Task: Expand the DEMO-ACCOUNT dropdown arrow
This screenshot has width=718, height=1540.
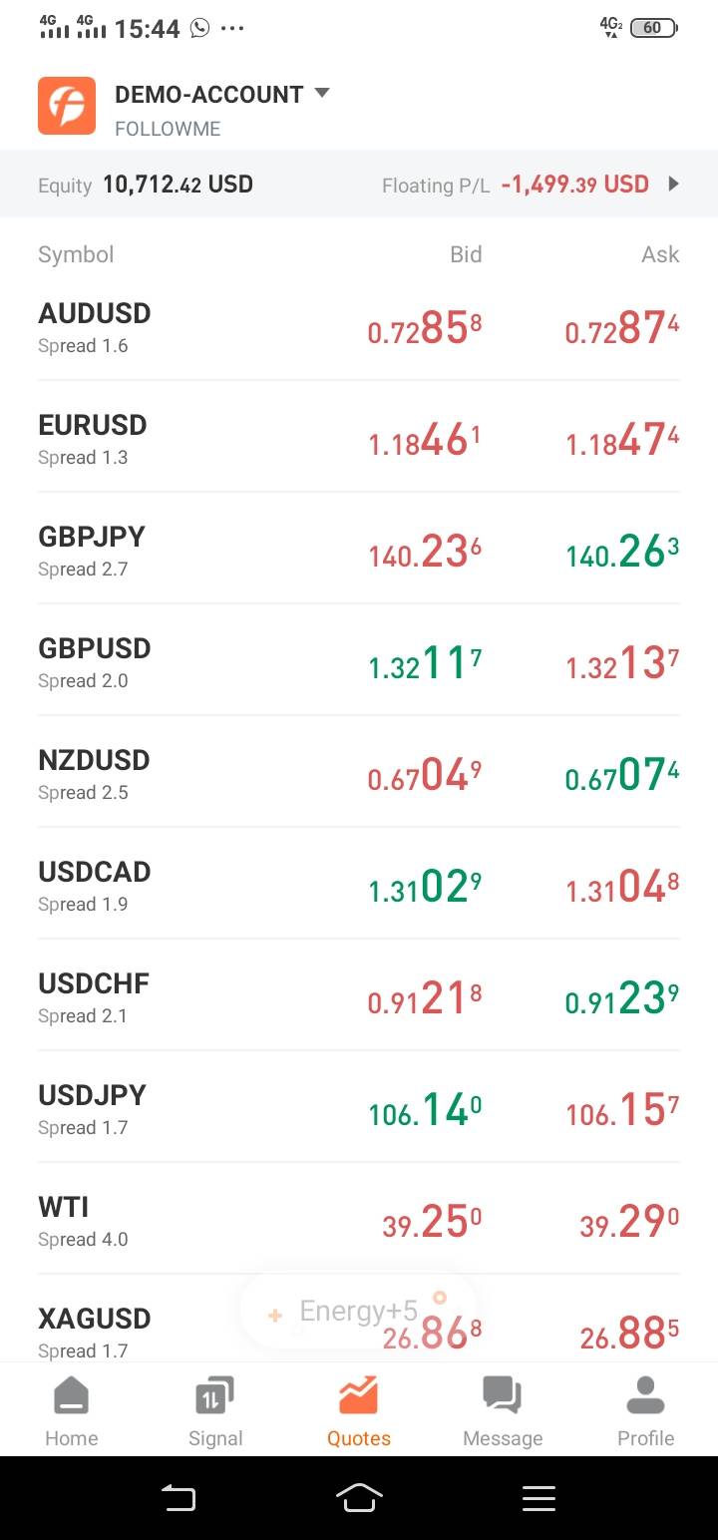Action: click(321, 94)
